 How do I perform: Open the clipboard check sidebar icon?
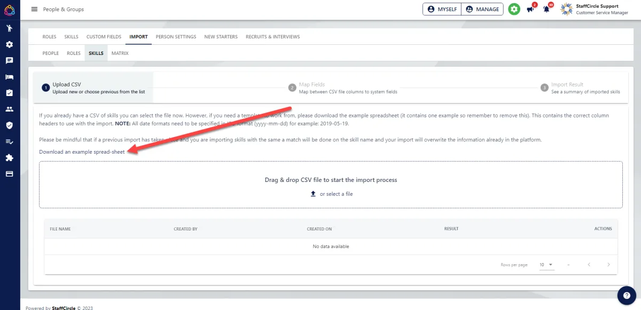coord(10,93)
